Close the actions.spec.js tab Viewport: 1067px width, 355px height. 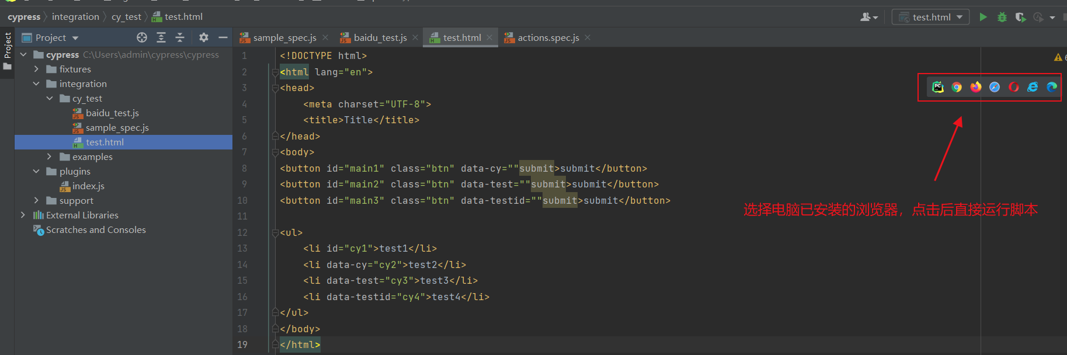click(x=588, y=37)
